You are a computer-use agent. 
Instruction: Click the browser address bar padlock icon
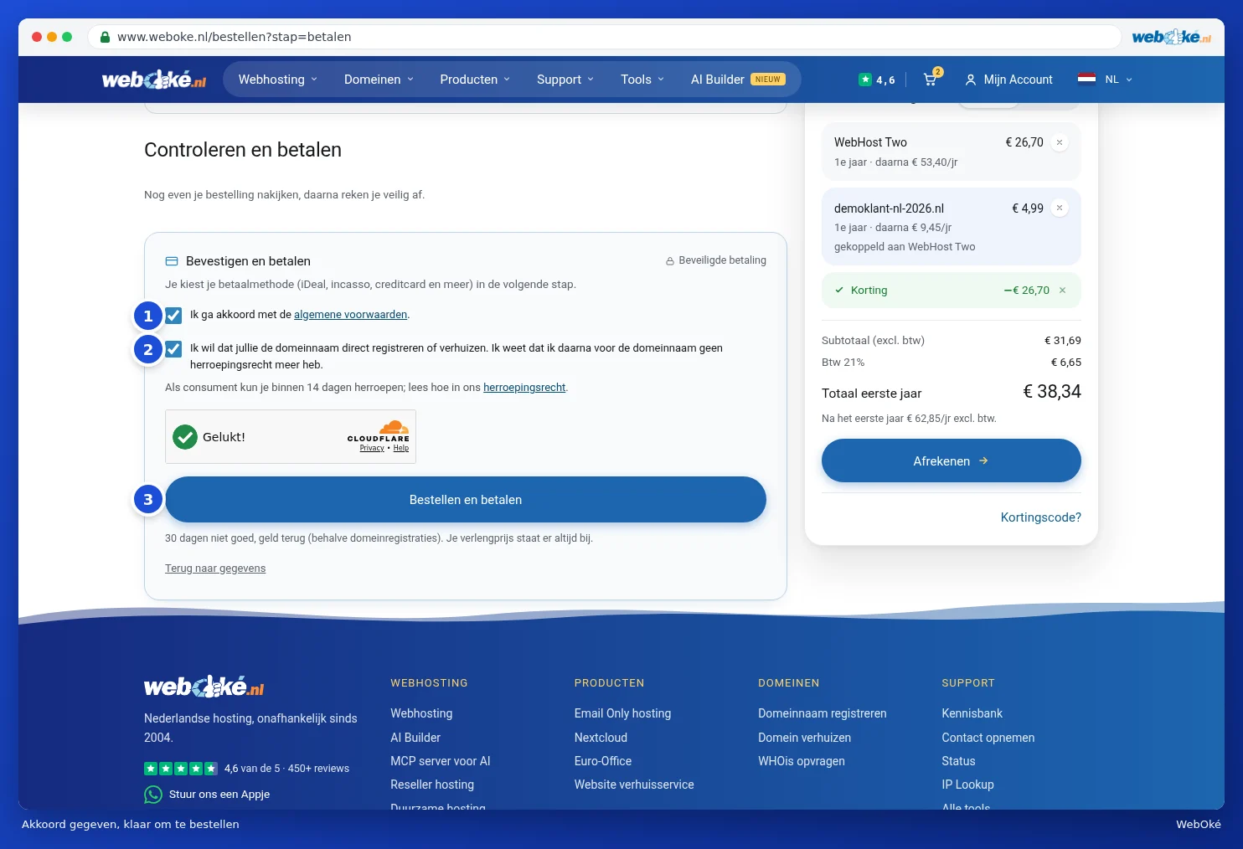(x=106, y=37)
